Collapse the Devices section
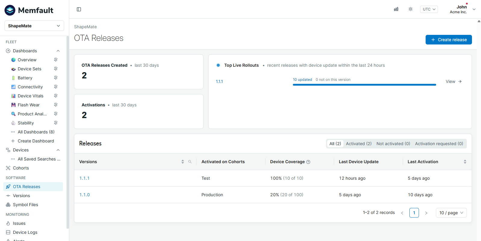Image resolution: width=481 pixels, height=241 pixels. [x=58, y=150]
